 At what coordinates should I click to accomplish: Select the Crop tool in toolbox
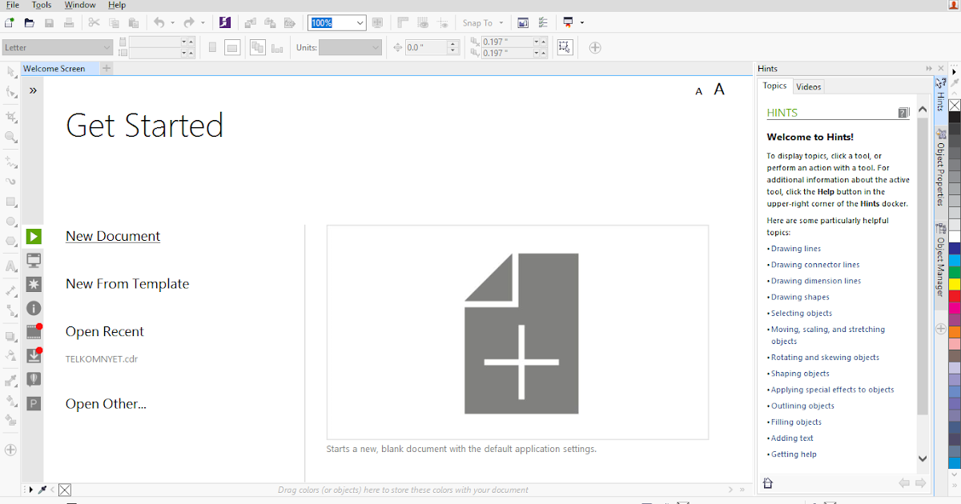(11, 116)
